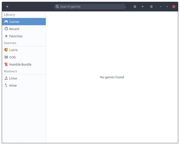This screenshot has width=180, height=145.
Task: Click the Library section header
Action: tap(9, 15)
